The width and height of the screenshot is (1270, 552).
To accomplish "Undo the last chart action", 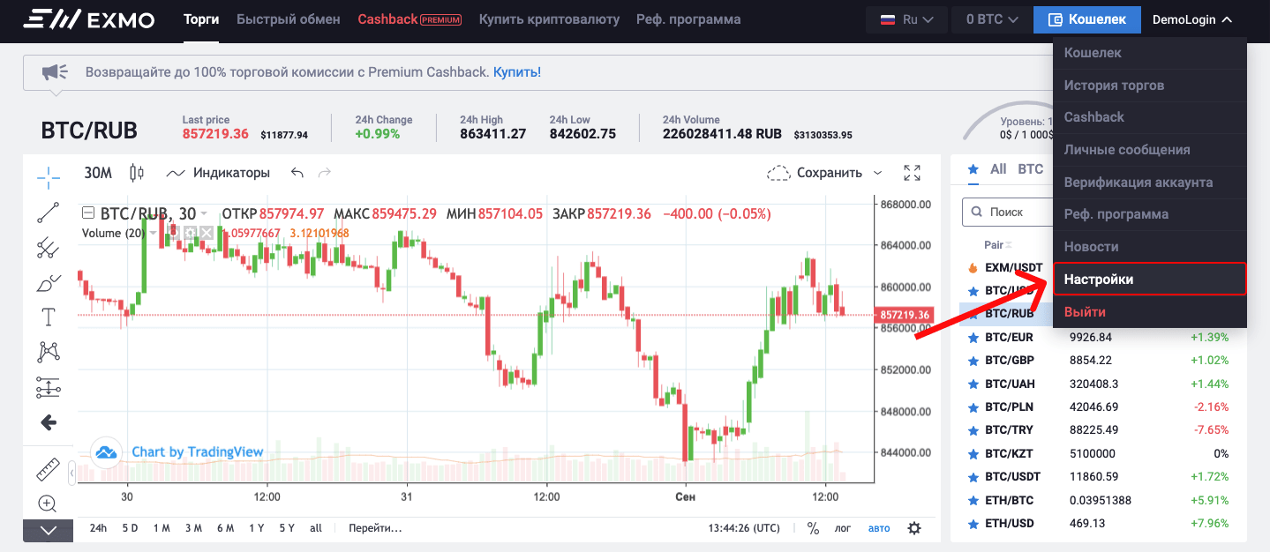I will pos(297,173).
